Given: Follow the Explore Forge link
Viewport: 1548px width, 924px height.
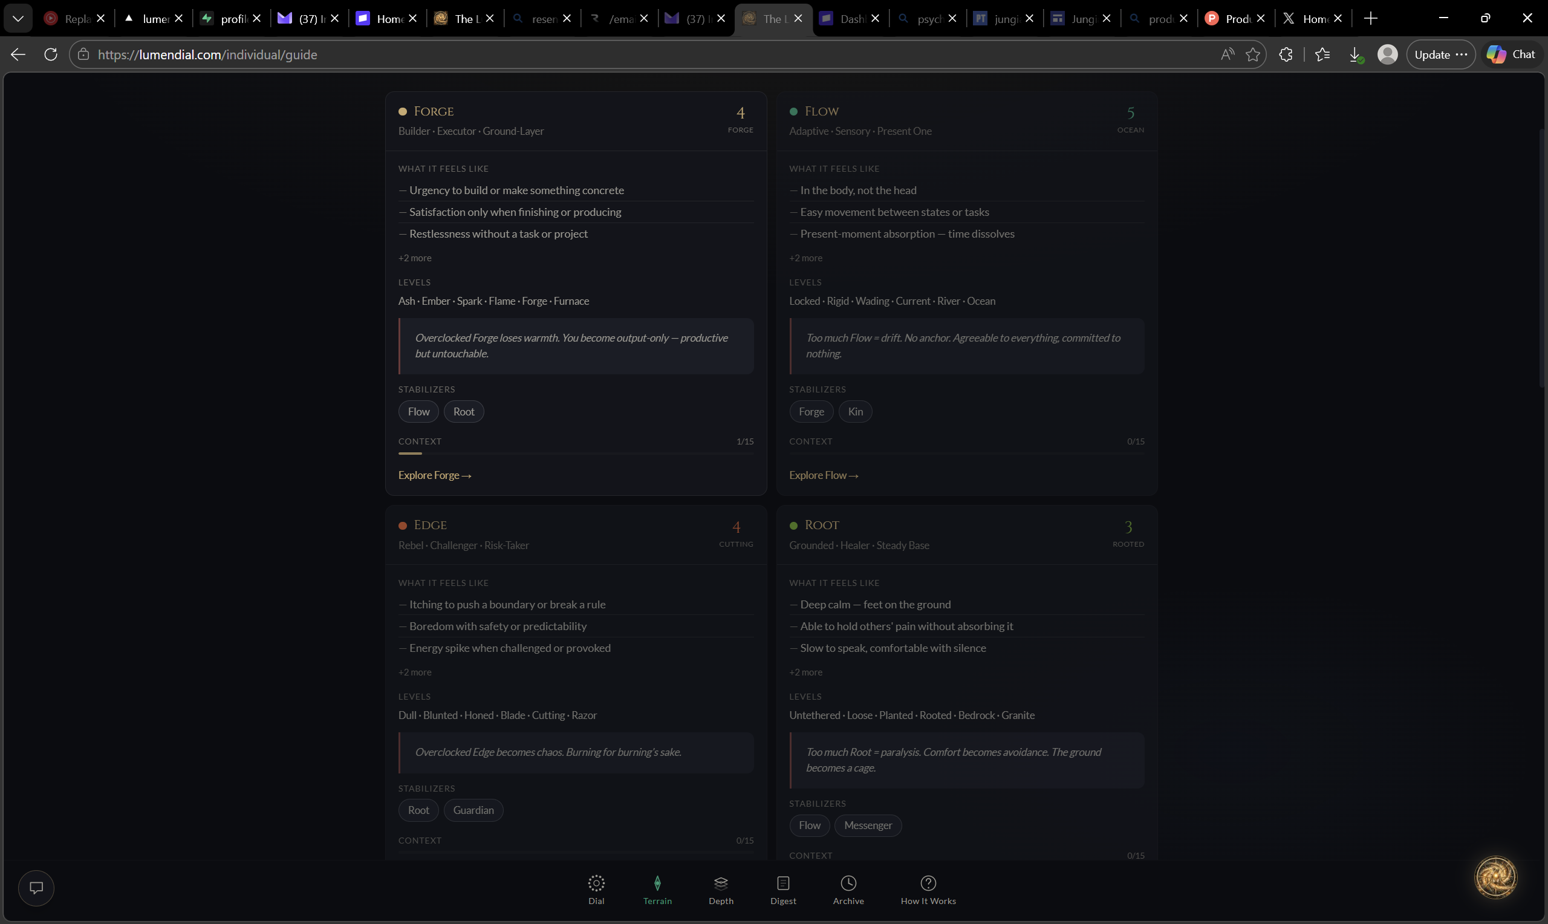Looking at the screenshot, I should (434, 475).
